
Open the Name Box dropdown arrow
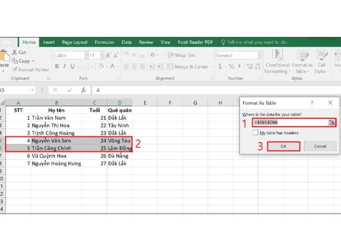click(33, 90)
